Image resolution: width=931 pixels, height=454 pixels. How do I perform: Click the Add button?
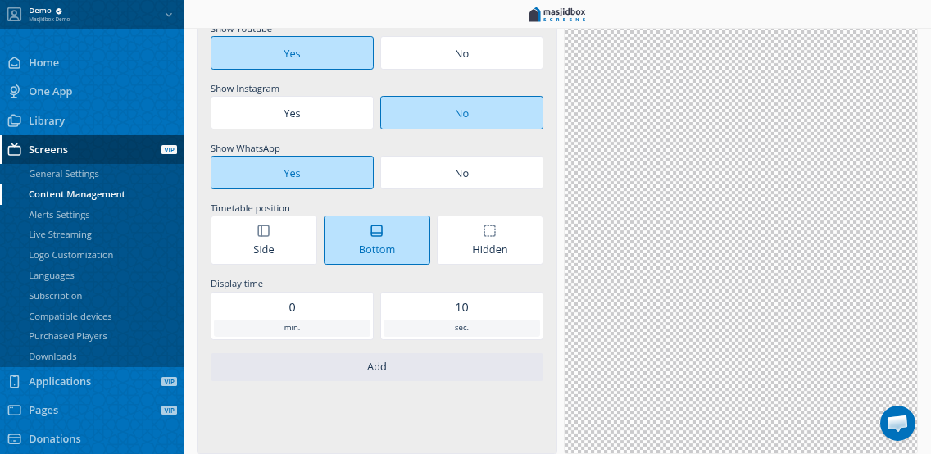376,367
